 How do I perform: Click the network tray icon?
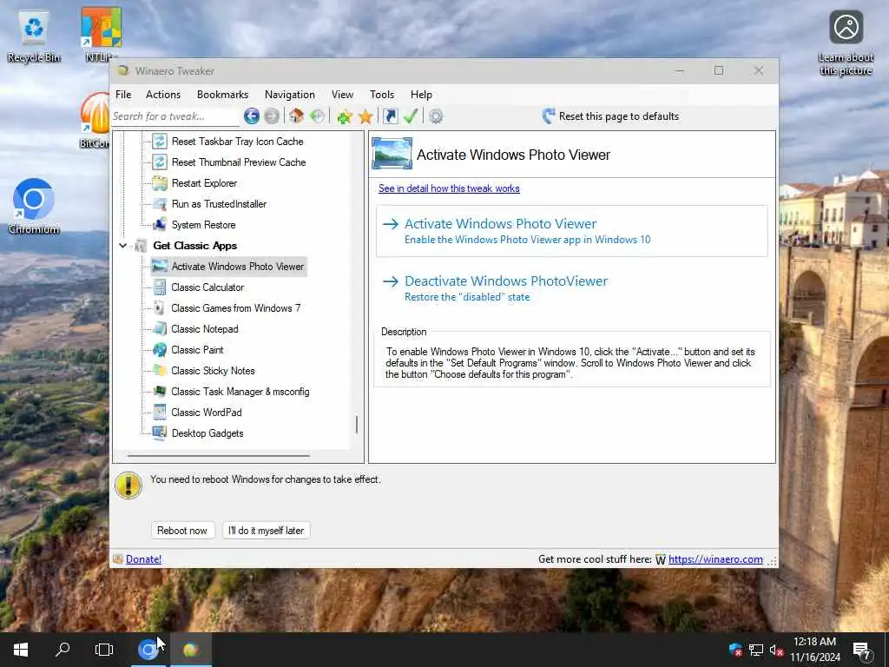click(756, 650)
